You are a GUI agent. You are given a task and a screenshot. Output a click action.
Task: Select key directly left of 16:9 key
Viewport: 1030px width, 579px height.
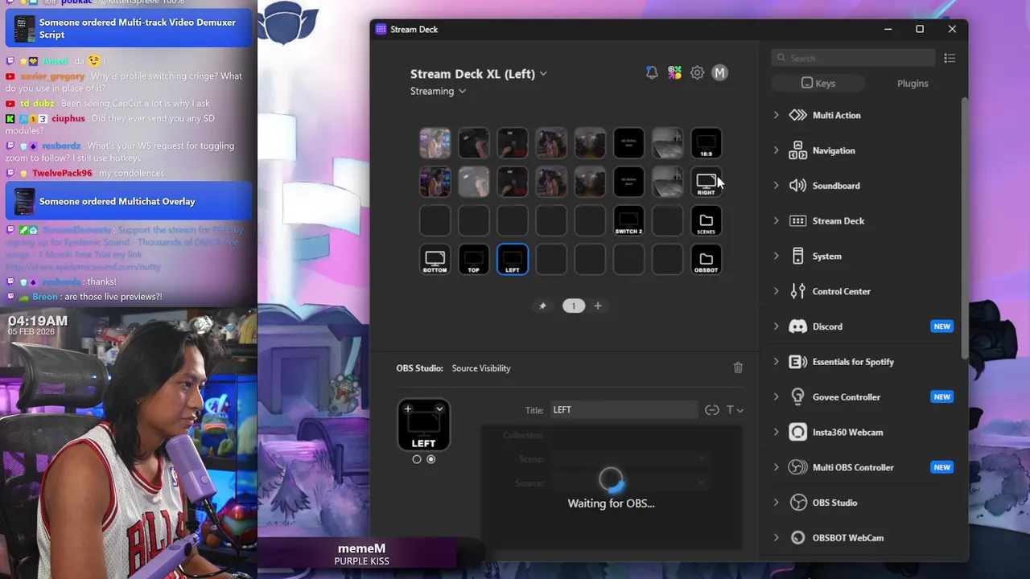pyautogui.click(x=668, y=143)
